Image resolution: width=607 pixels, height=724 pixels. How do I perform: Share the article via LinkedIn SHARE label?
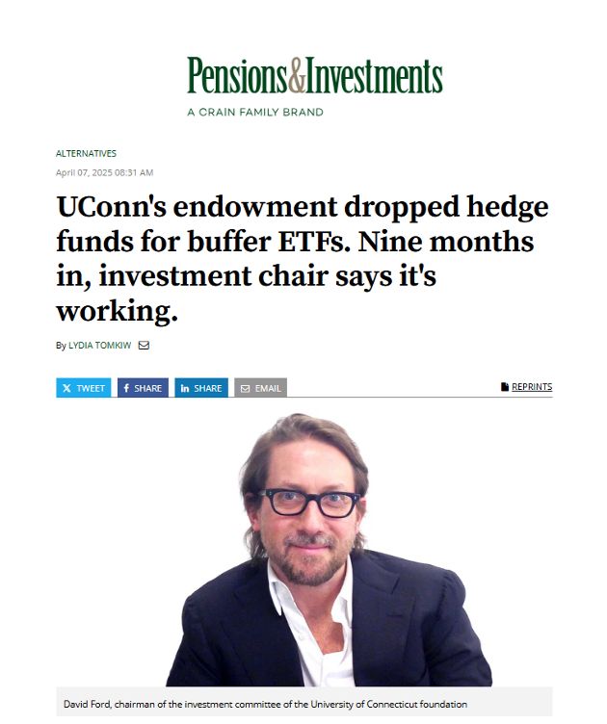208,388
